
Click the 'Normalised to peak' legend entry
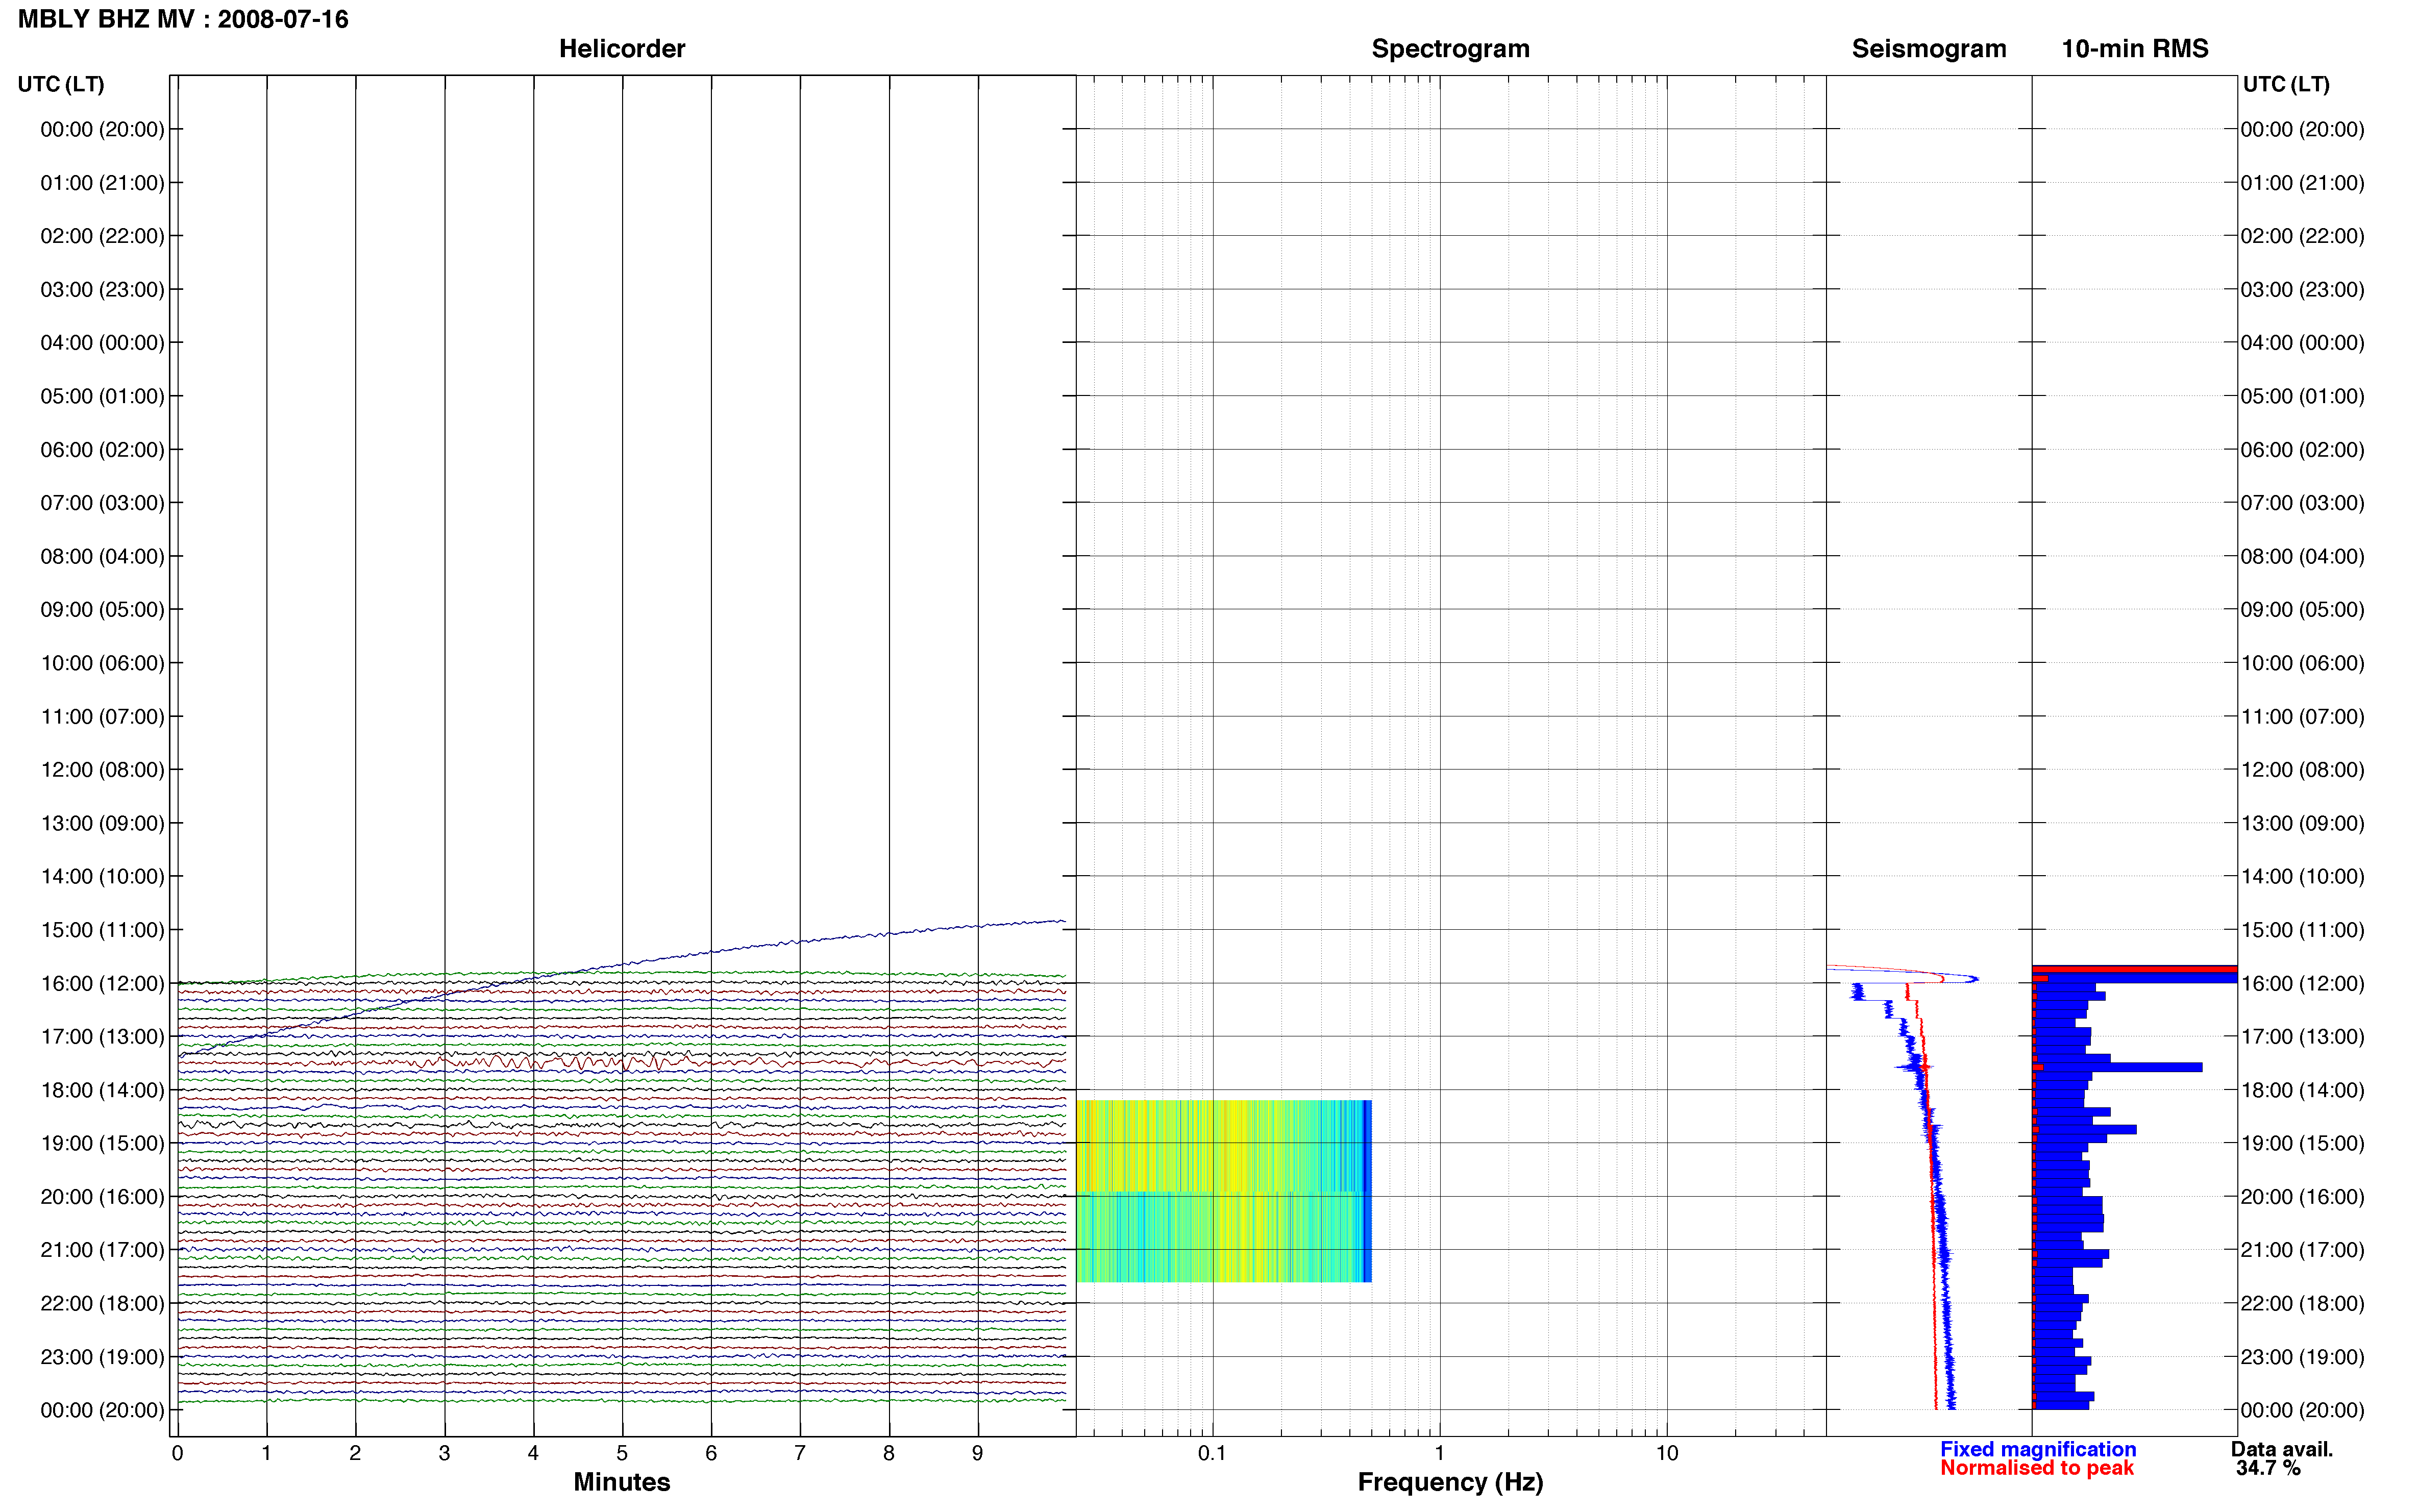2036,1468
